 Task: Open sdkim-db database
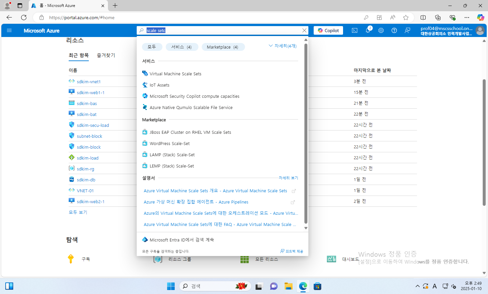pyautogui.click(x=86, y=180)
